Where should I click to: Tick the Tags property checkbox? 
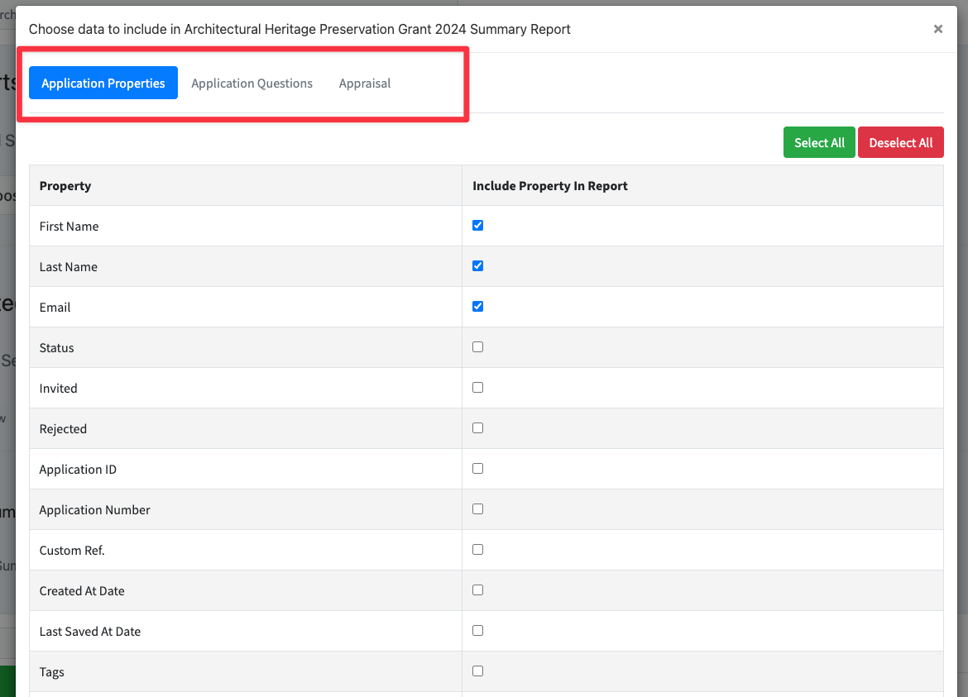pos(477,671)
